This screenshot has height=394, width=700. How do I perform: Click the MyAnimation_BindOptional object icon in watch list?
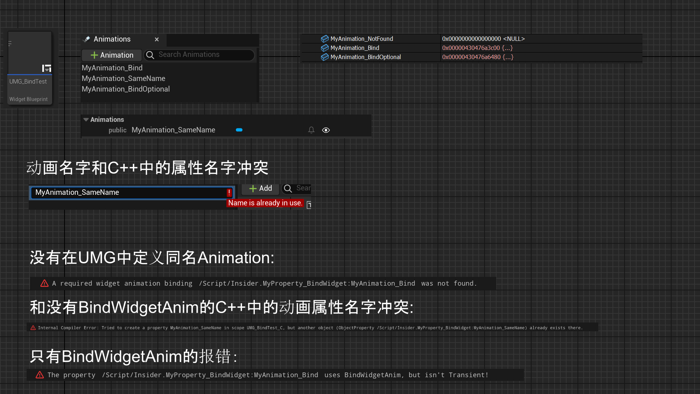point(324,57)
